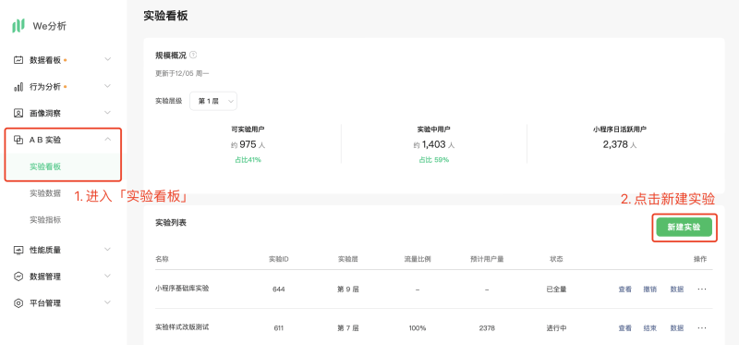739x345 pixels.
Task: Open 实验数据 in the sidebar
Action: click(45, 193)
